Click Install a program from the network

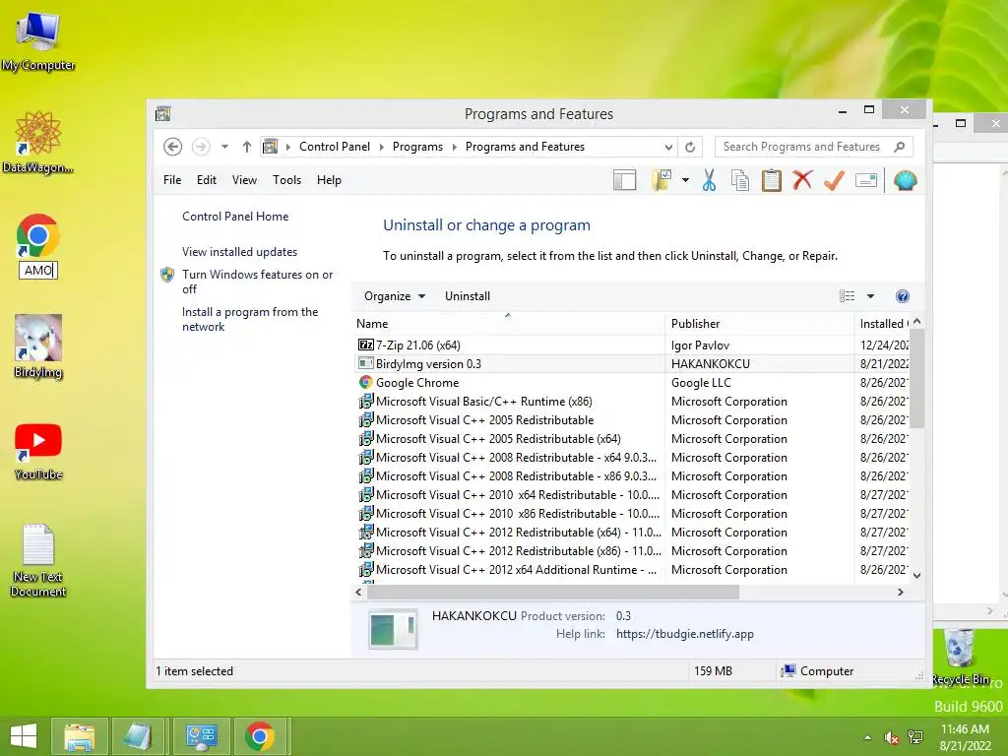(x=250, y=319)
